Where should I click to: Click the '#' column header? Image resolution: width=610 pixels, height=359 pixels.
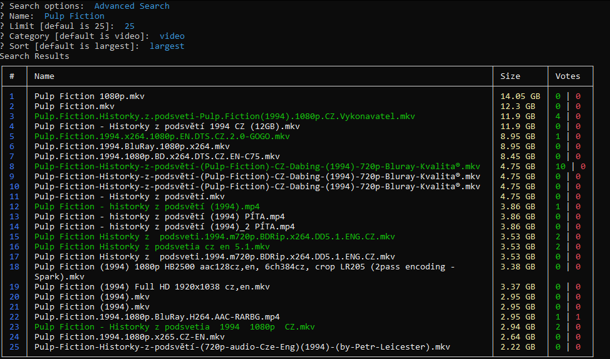[12, 76]
